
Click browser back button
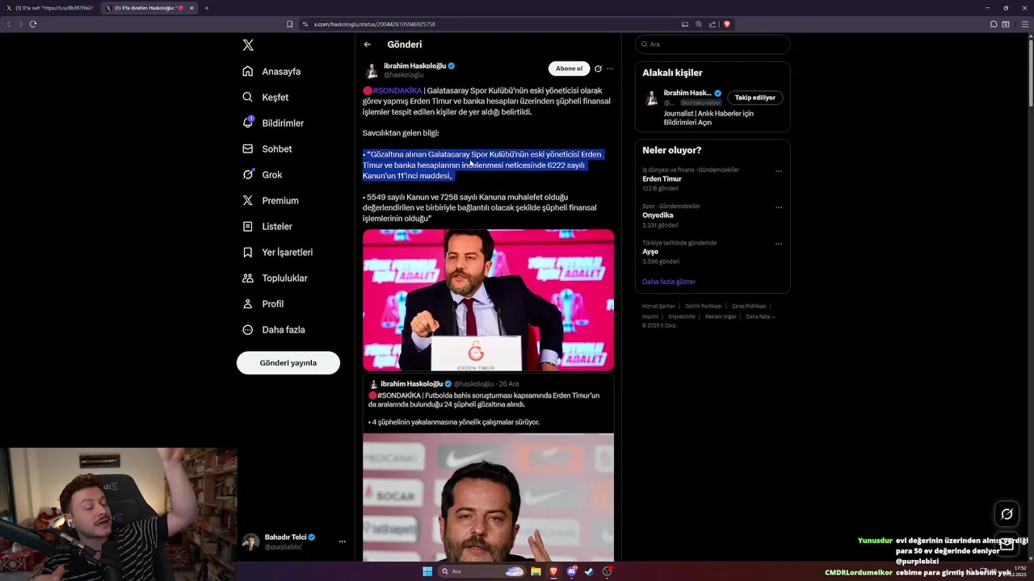click(x=9, y=24)
